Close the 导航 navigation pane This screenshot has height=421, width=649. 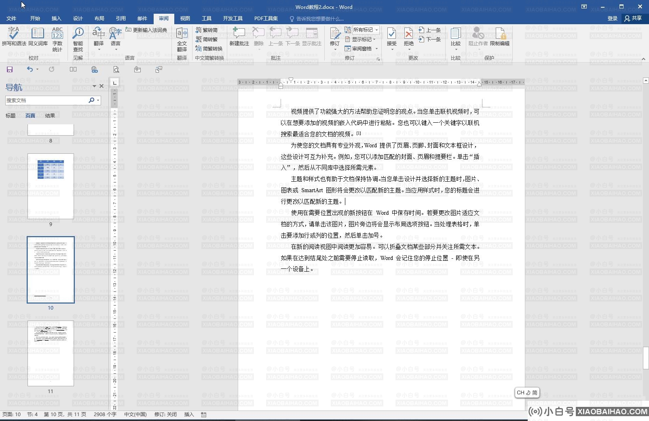click(x=101, y=86)
